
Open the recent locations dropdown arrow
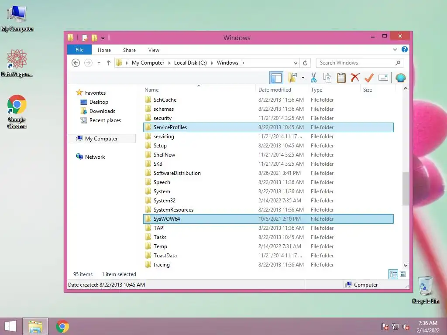(x=99, y=63)
